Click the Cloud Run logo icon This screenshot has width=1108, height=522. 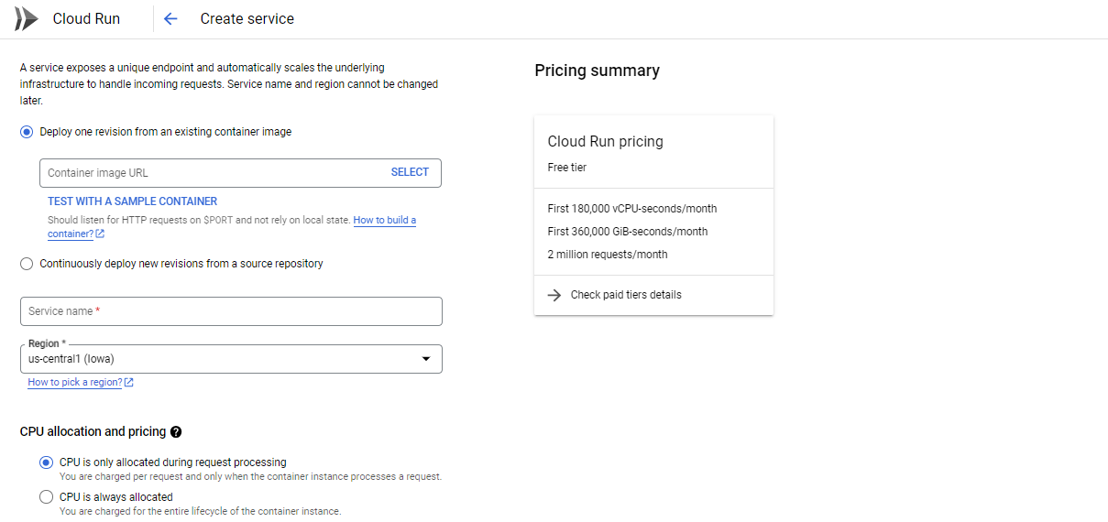[27, 18]
